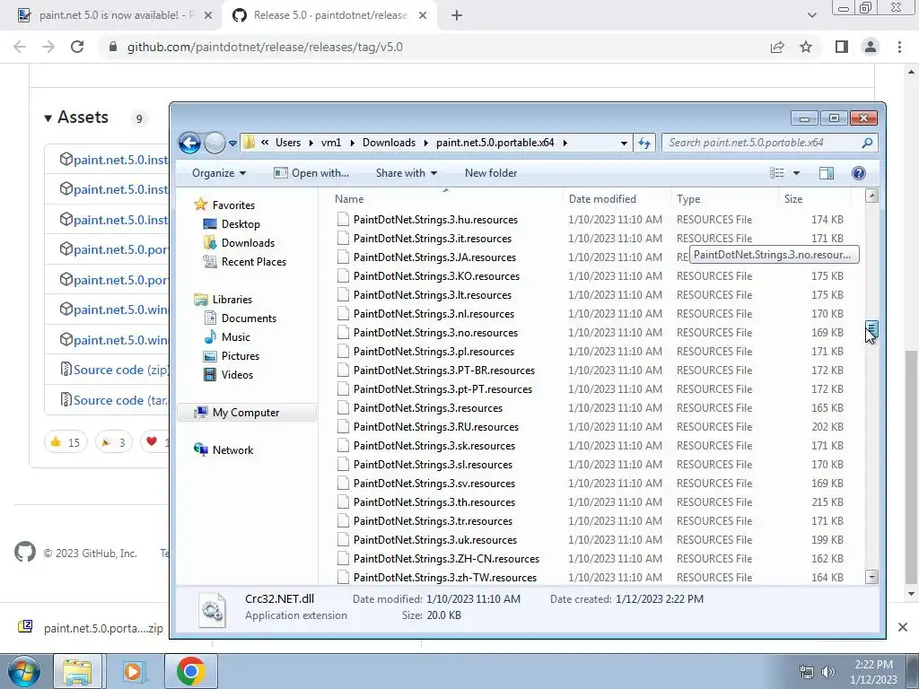Click the Change your view icon
The image size is (919, 689).
(x=776, y=173)
